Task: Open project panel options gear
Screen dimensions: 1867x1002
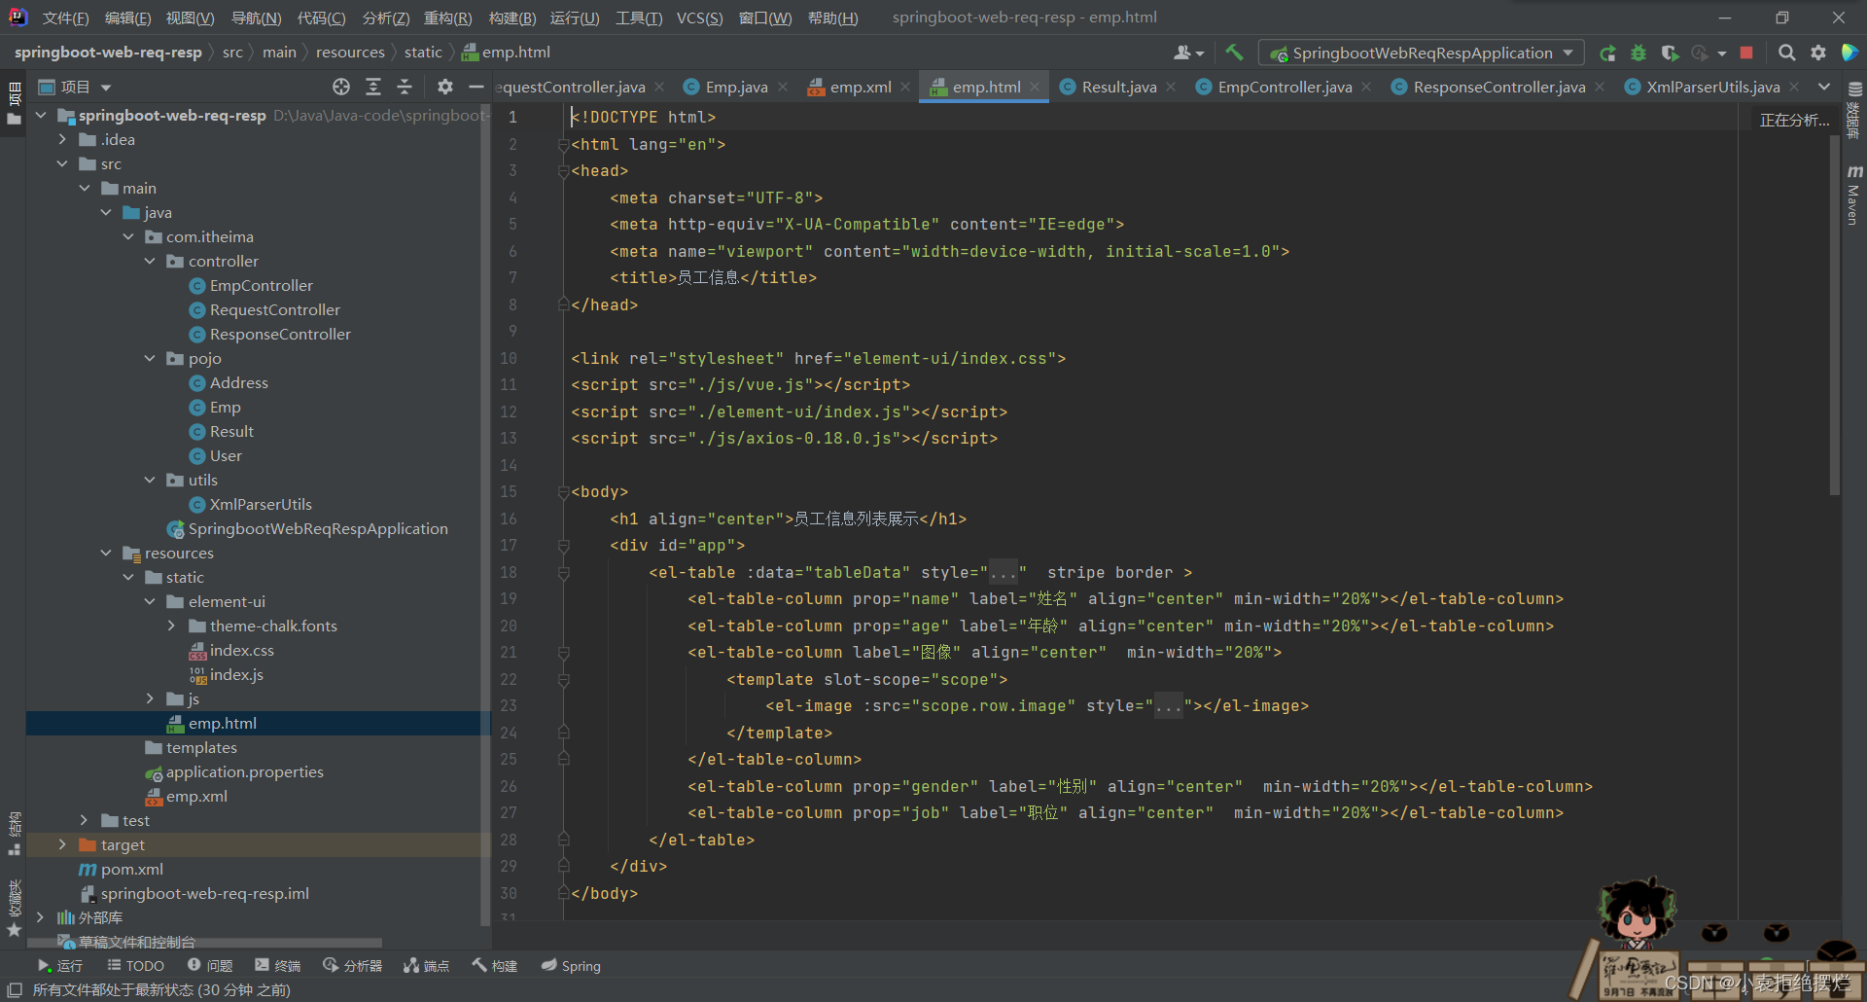Action: coord(445,88)
